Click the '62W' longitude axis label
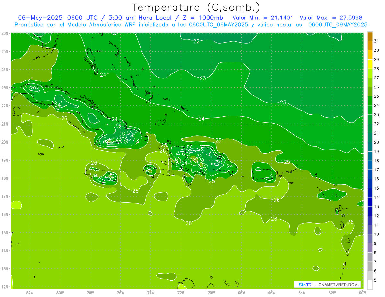 tap(332, 293)
